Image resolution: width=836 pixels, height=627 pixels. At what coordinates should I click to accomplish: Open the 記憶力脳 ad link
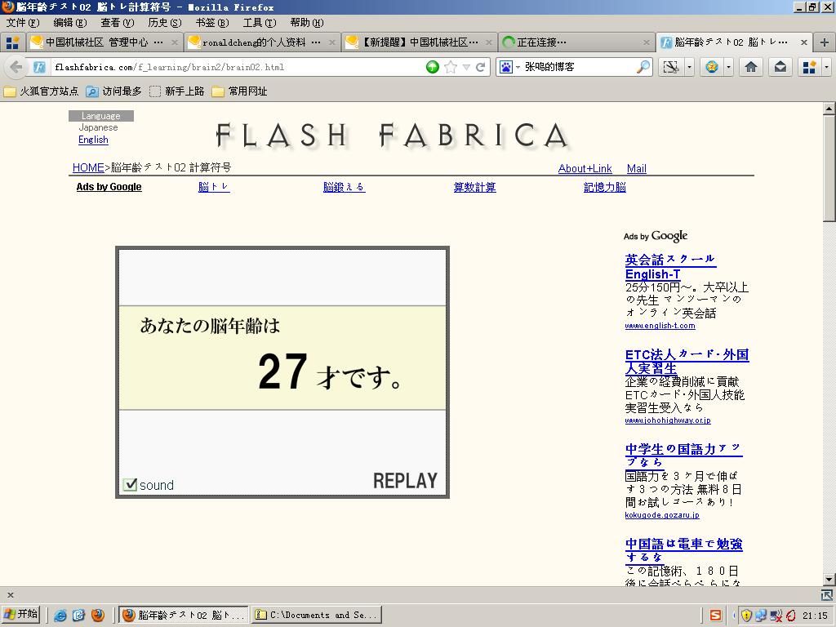pos(605,187)
